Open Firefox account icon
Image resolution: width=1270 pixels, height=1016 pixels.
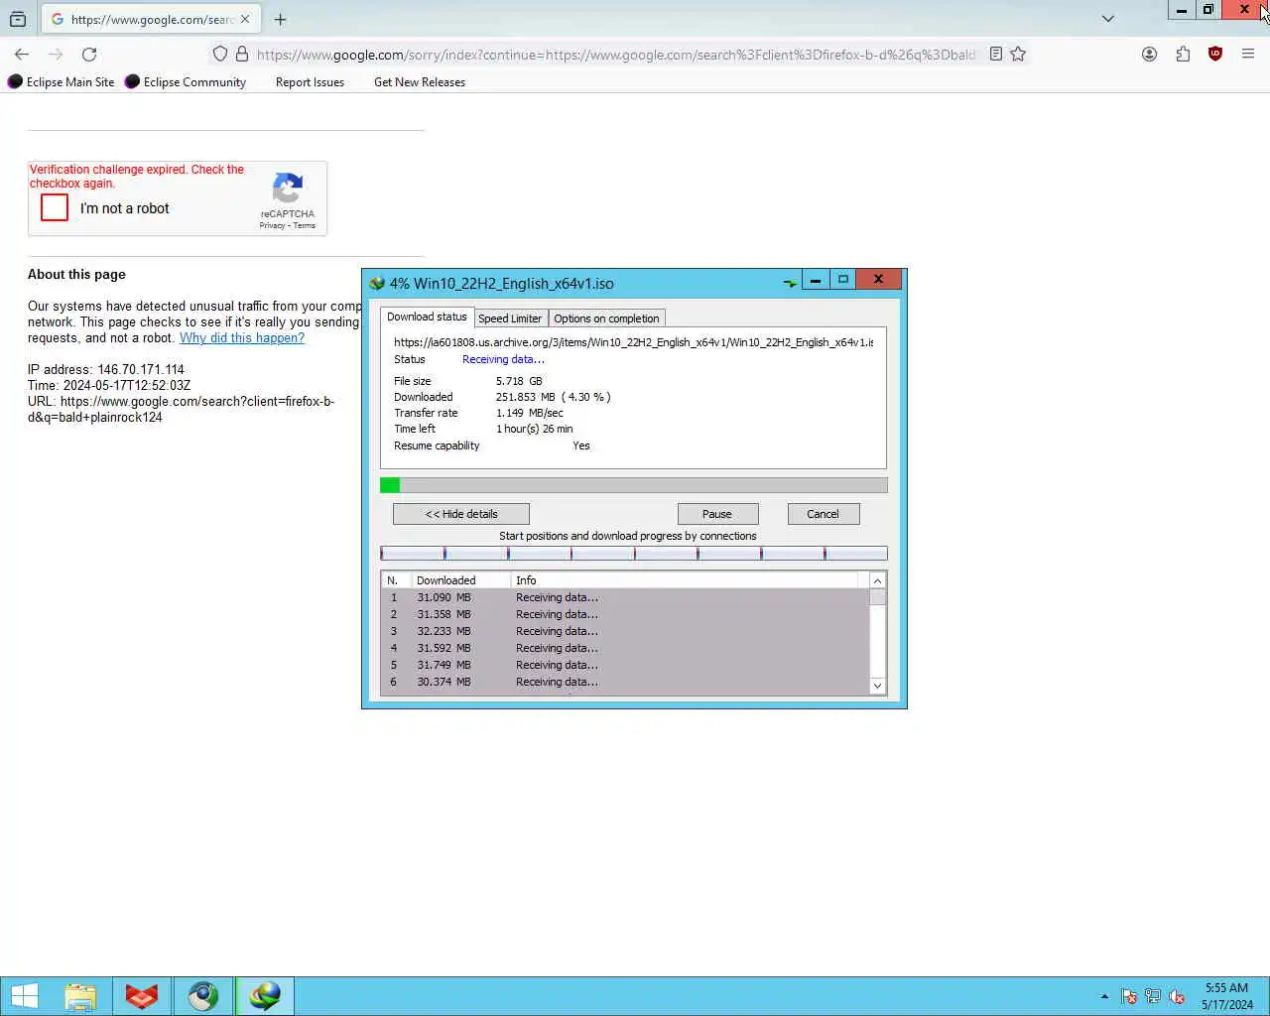(1149, 55)
